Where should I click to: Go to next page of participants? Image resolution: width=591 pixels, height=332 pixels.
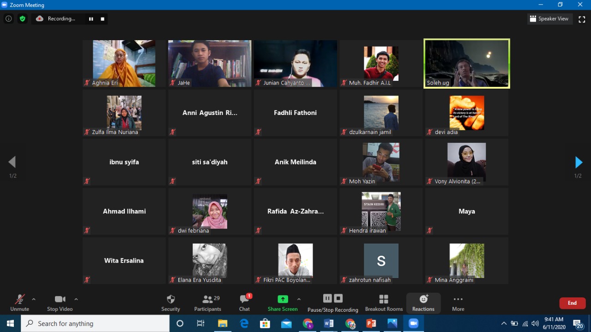tap(578, 162)
